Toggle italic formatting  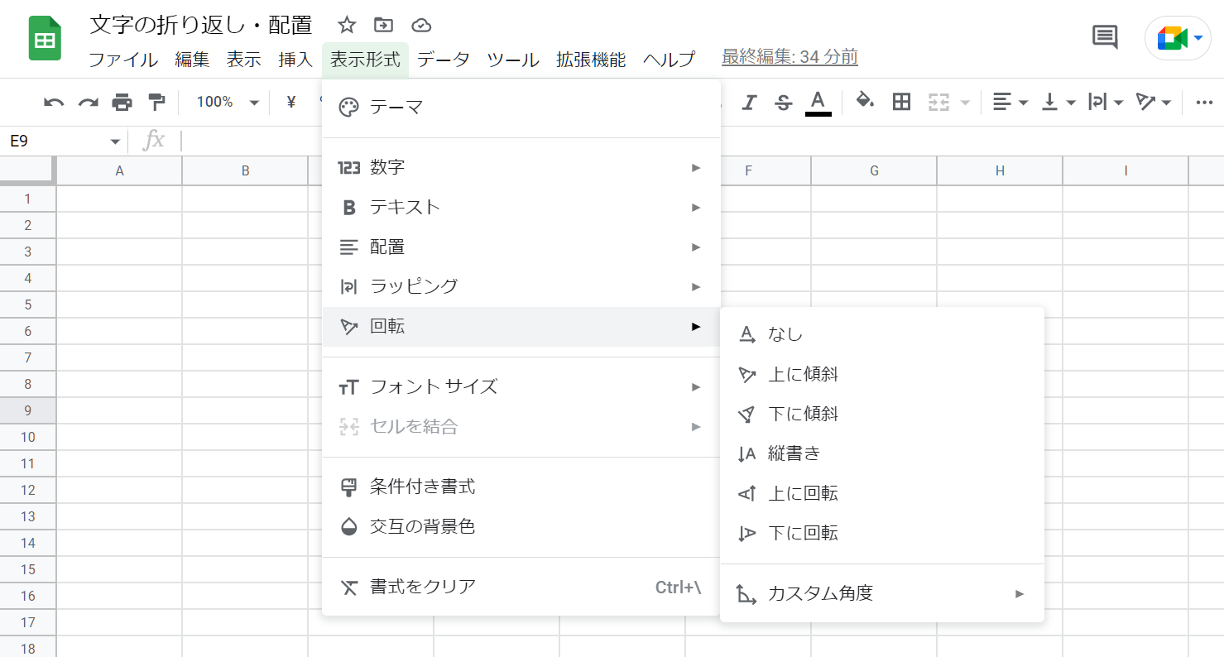click(x=749, y=101)
